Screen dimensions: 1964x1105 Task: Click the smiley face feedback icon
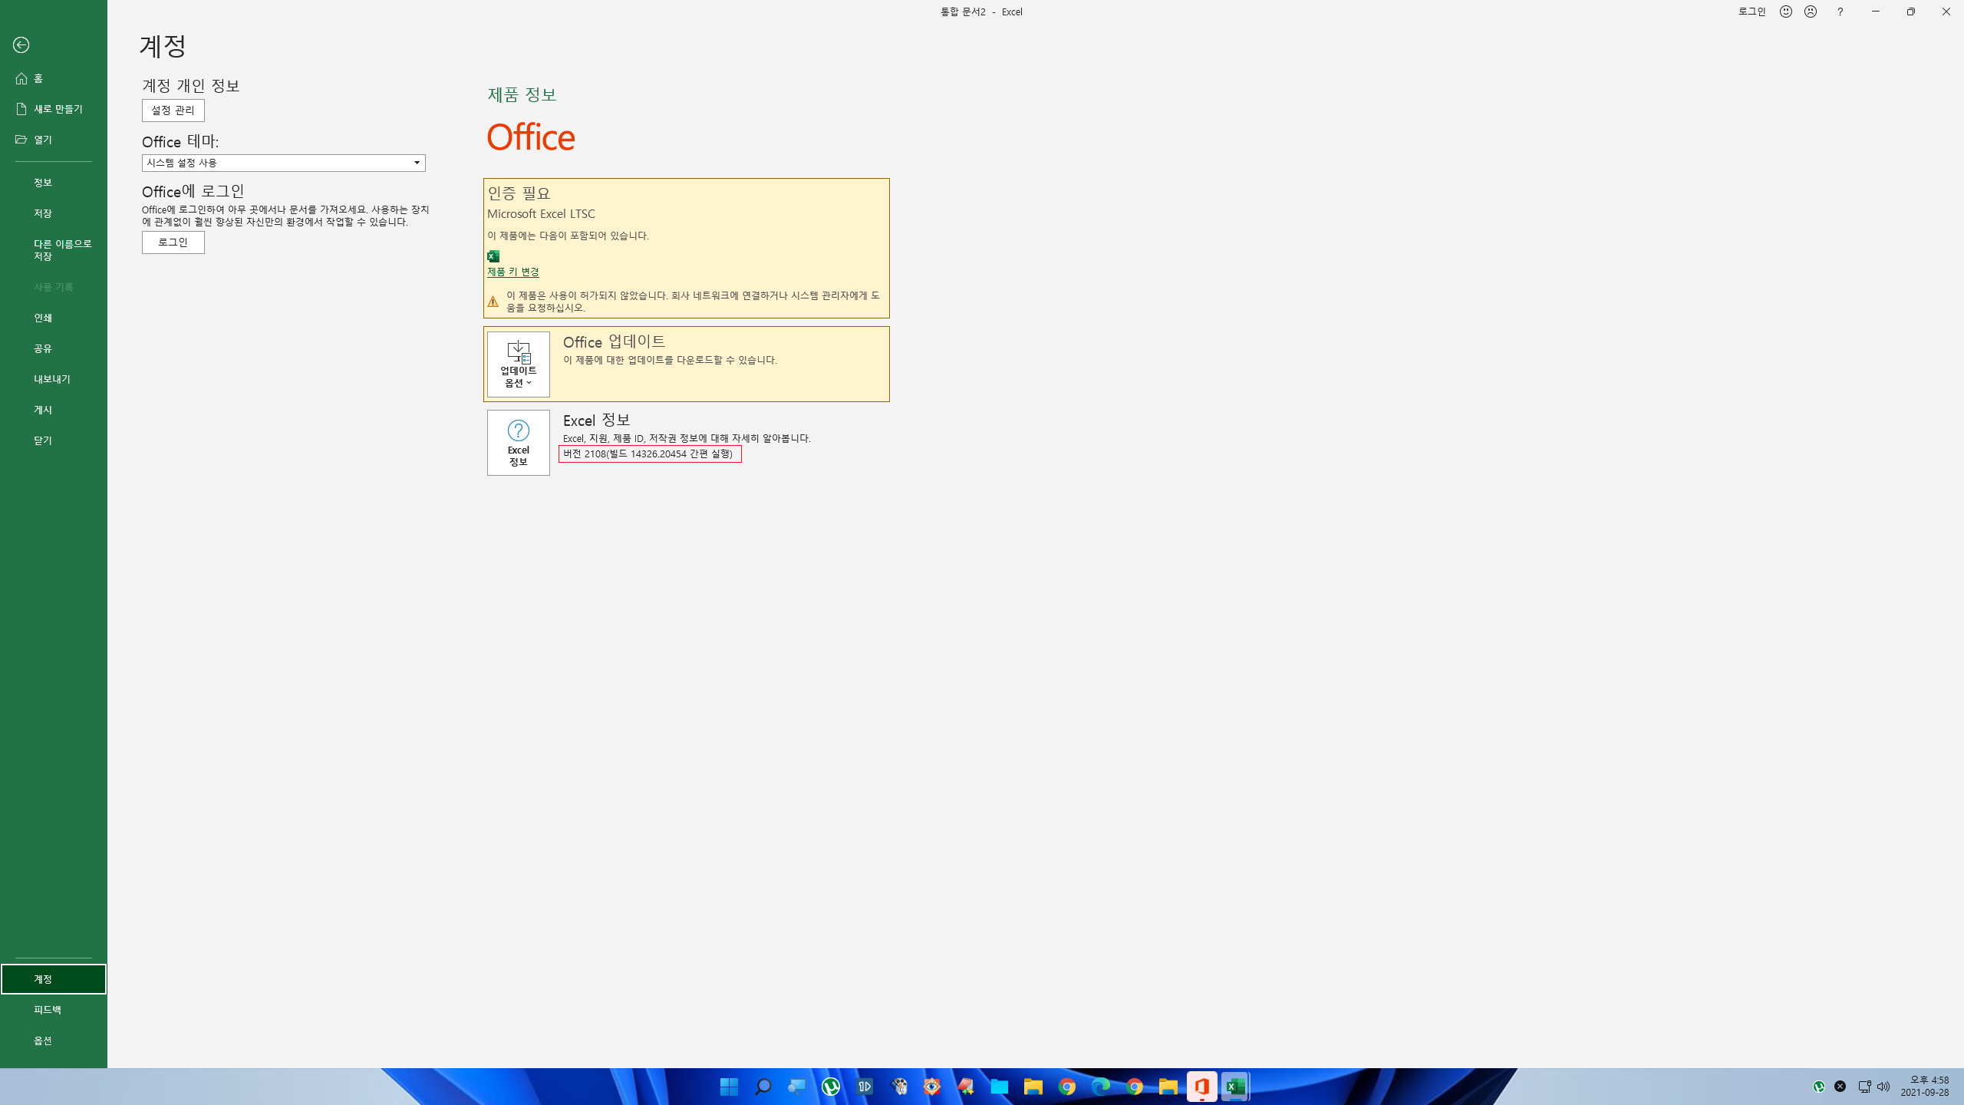pos(1786,12)
